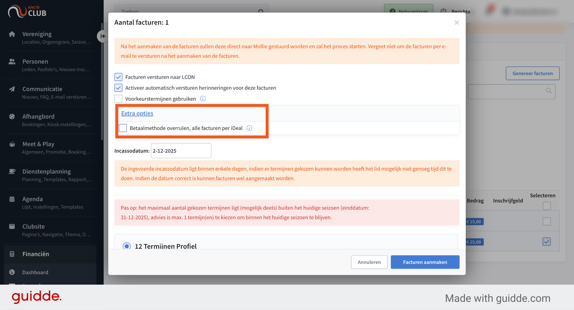
Task: Click the KNLTB Club logo
Action: pos(27,11)
